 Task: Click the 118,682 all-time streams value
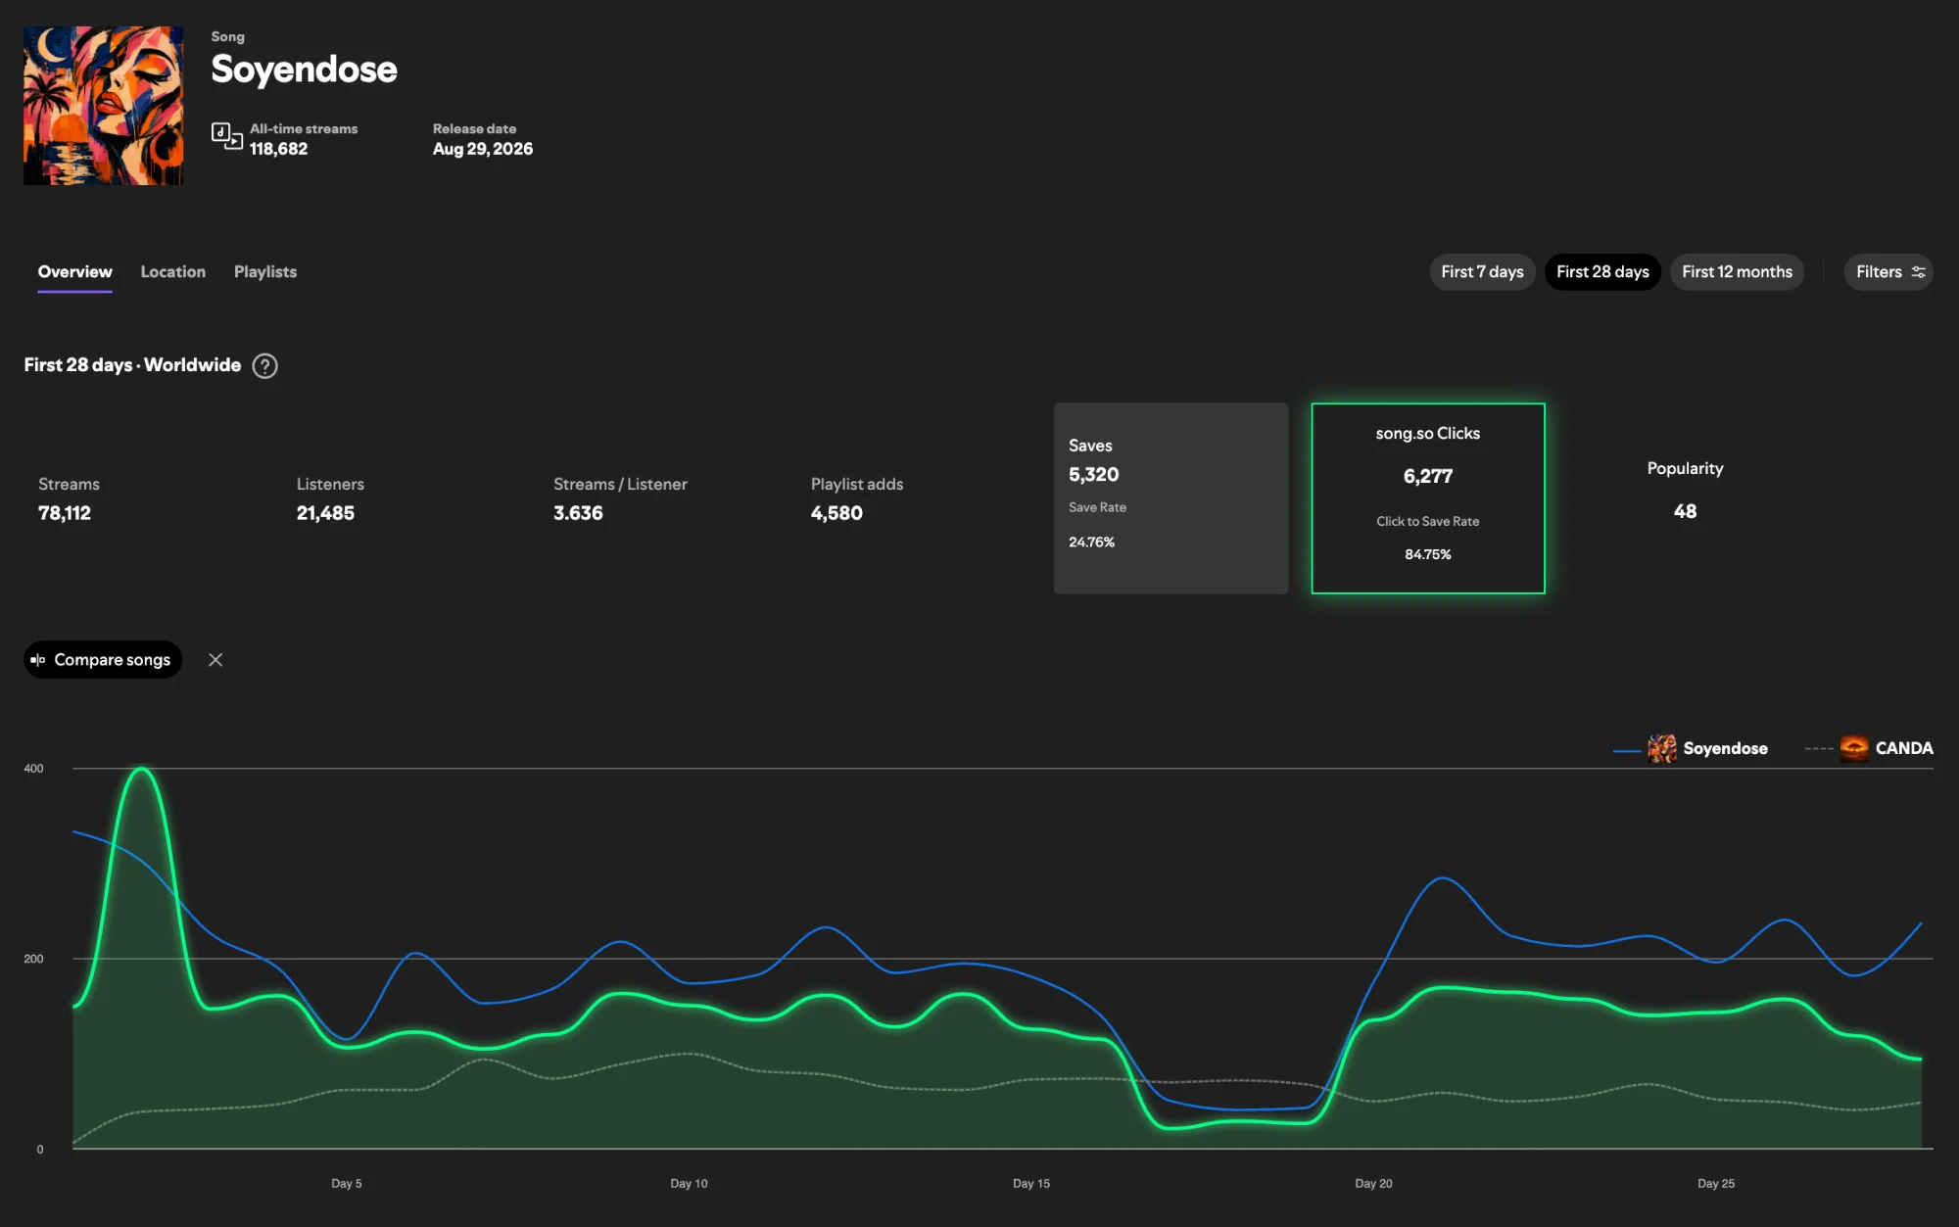click(278, 149)
